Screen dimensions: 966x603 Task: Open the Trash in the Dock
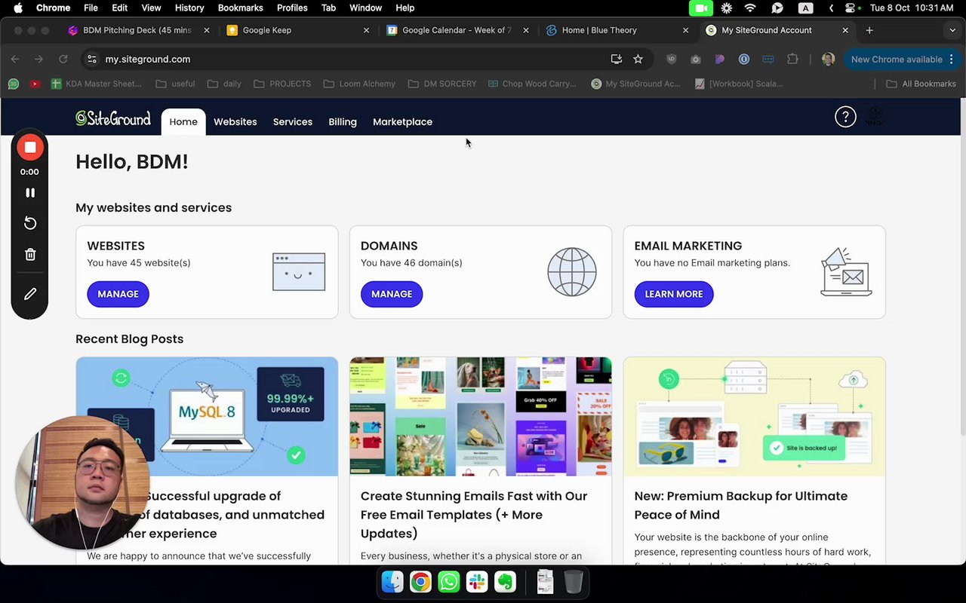[574, 582]
